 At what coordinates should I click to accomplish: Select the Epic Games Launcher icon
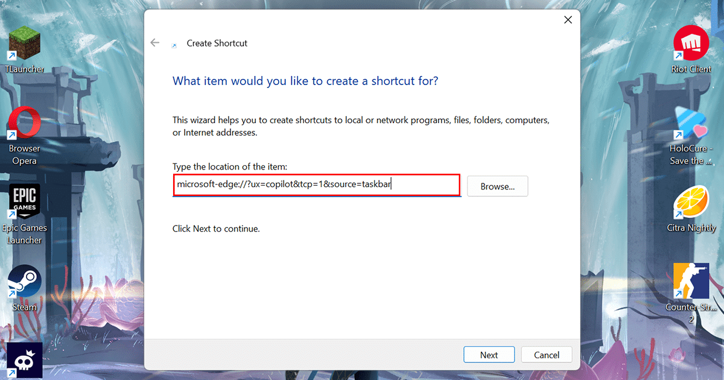[25, 215]
